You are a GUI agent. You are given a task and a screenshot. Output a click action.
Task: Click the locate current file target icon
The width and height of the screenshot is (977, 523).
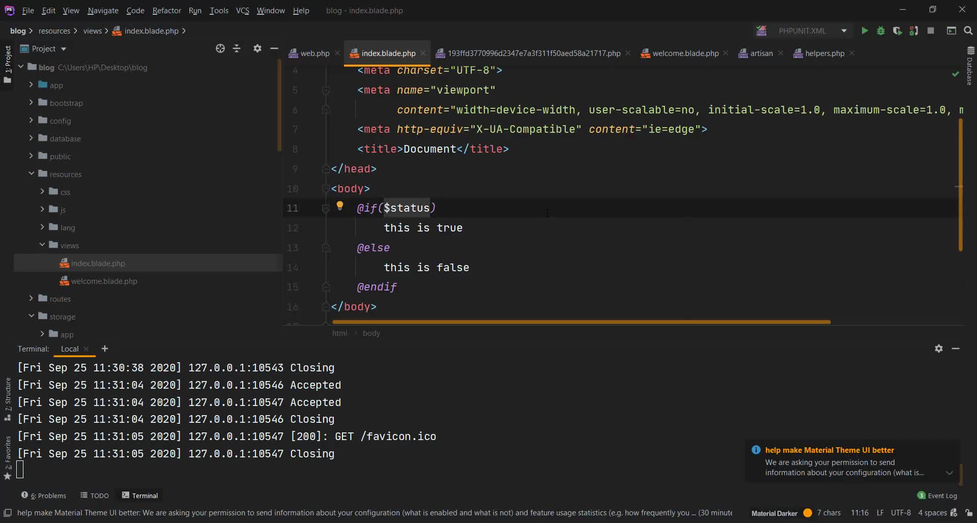click(x=220, y=48)
